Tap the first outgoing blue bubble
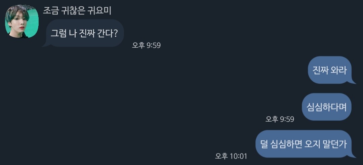The image size is (363, 165). pyautogui.click(x=329, y=70)
